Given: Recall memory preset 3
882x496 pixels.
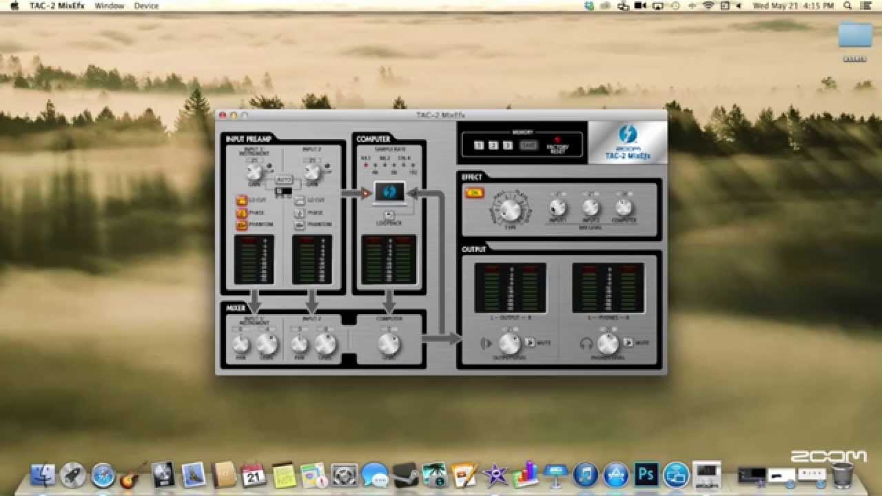Looking at the screenshot, I should [508, 145].
